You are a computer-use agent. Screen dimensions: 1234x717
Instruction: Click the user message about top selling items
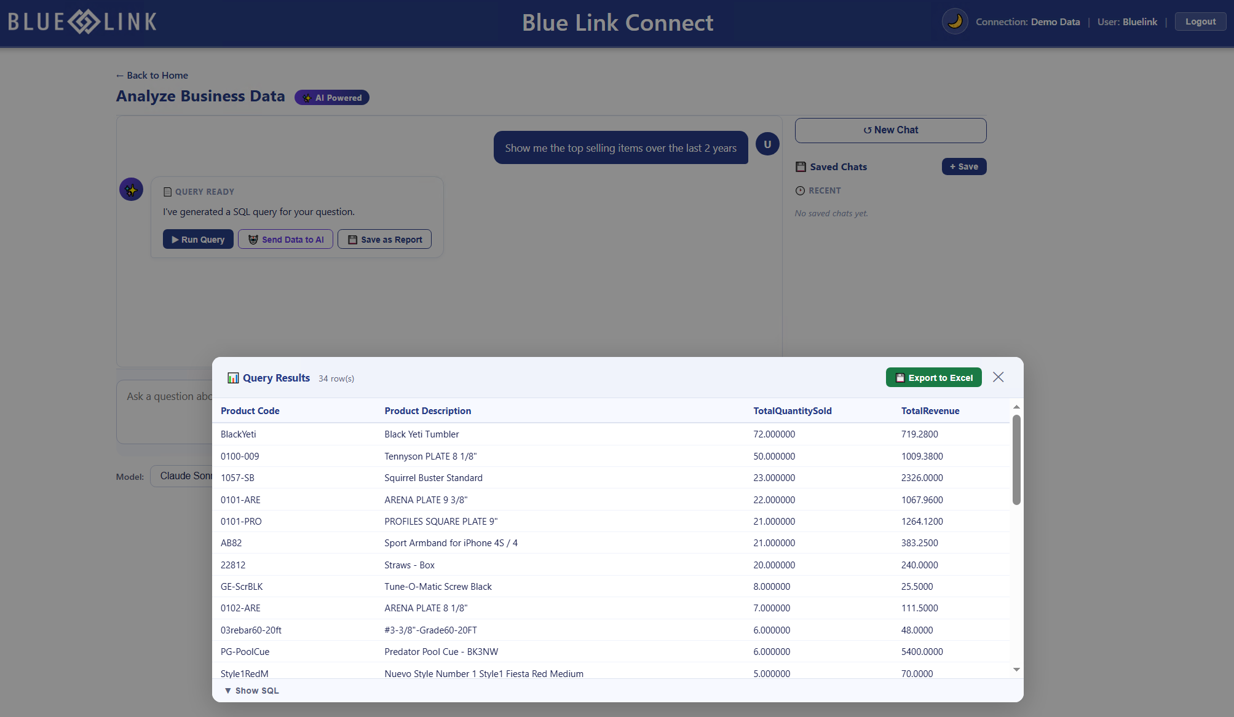pyautogui.click(x=620, y=148)
